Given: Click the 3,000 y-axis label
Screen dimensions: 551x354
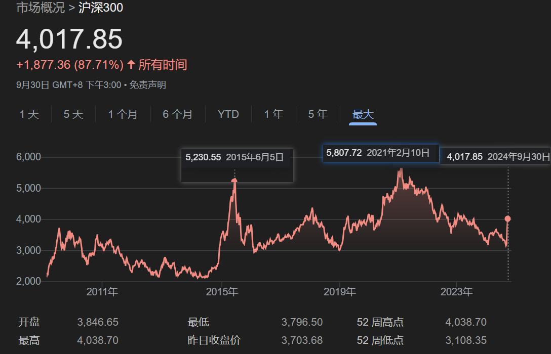Looking at the screenshot, I should (x=28, y=250).
